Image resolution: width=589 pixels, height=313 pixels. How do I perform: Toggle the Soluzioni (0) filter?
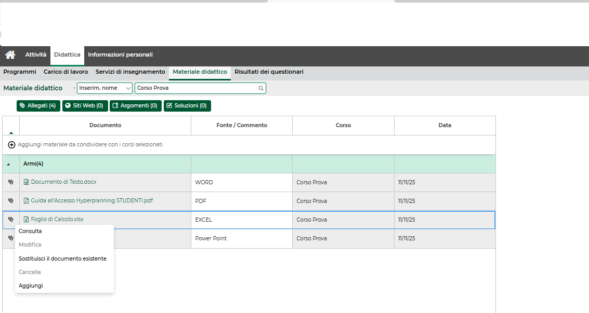[x=187, y=106]
